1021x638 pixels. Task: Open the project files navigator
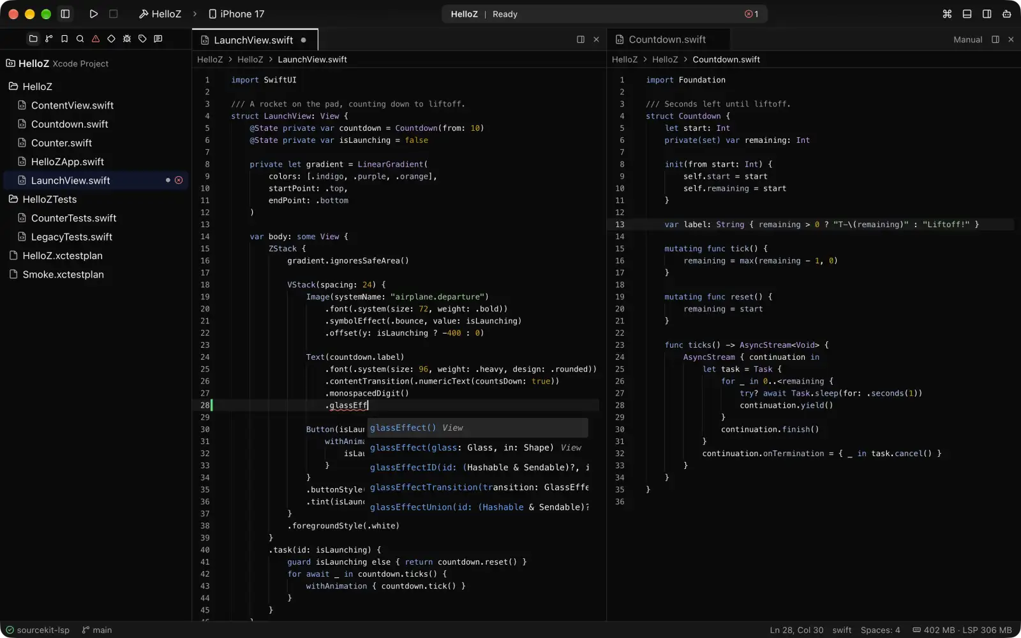(33, 39)
